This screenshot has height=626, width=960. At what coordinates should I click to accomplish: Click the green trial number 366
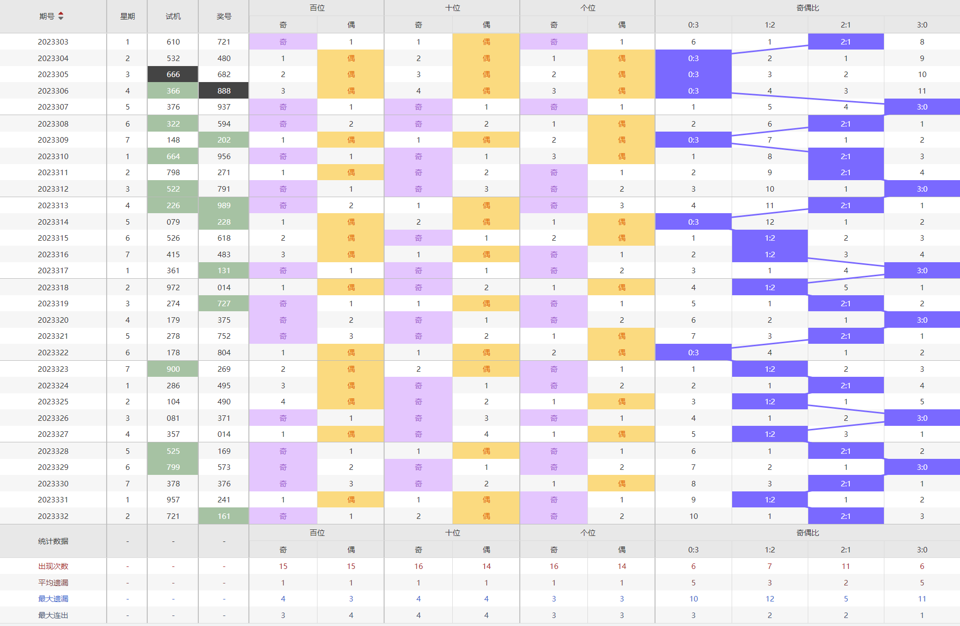[x=173, y=91]
